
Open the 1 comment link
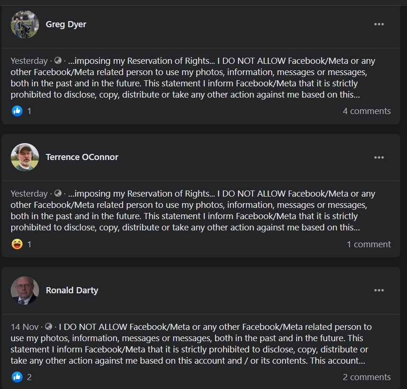pyautogui.click(x=369, y=244)
